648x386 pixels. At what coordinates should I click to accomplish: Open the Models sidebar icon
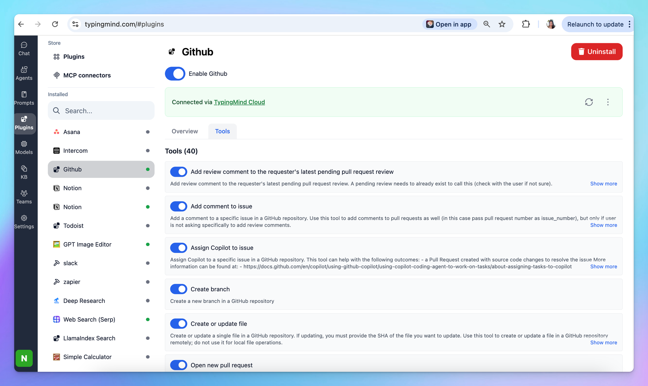coord(24,148)
